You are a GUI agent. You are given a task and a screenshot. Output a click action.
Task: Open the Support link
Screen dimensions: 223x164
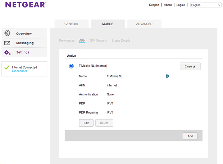[x=154, y=5]
